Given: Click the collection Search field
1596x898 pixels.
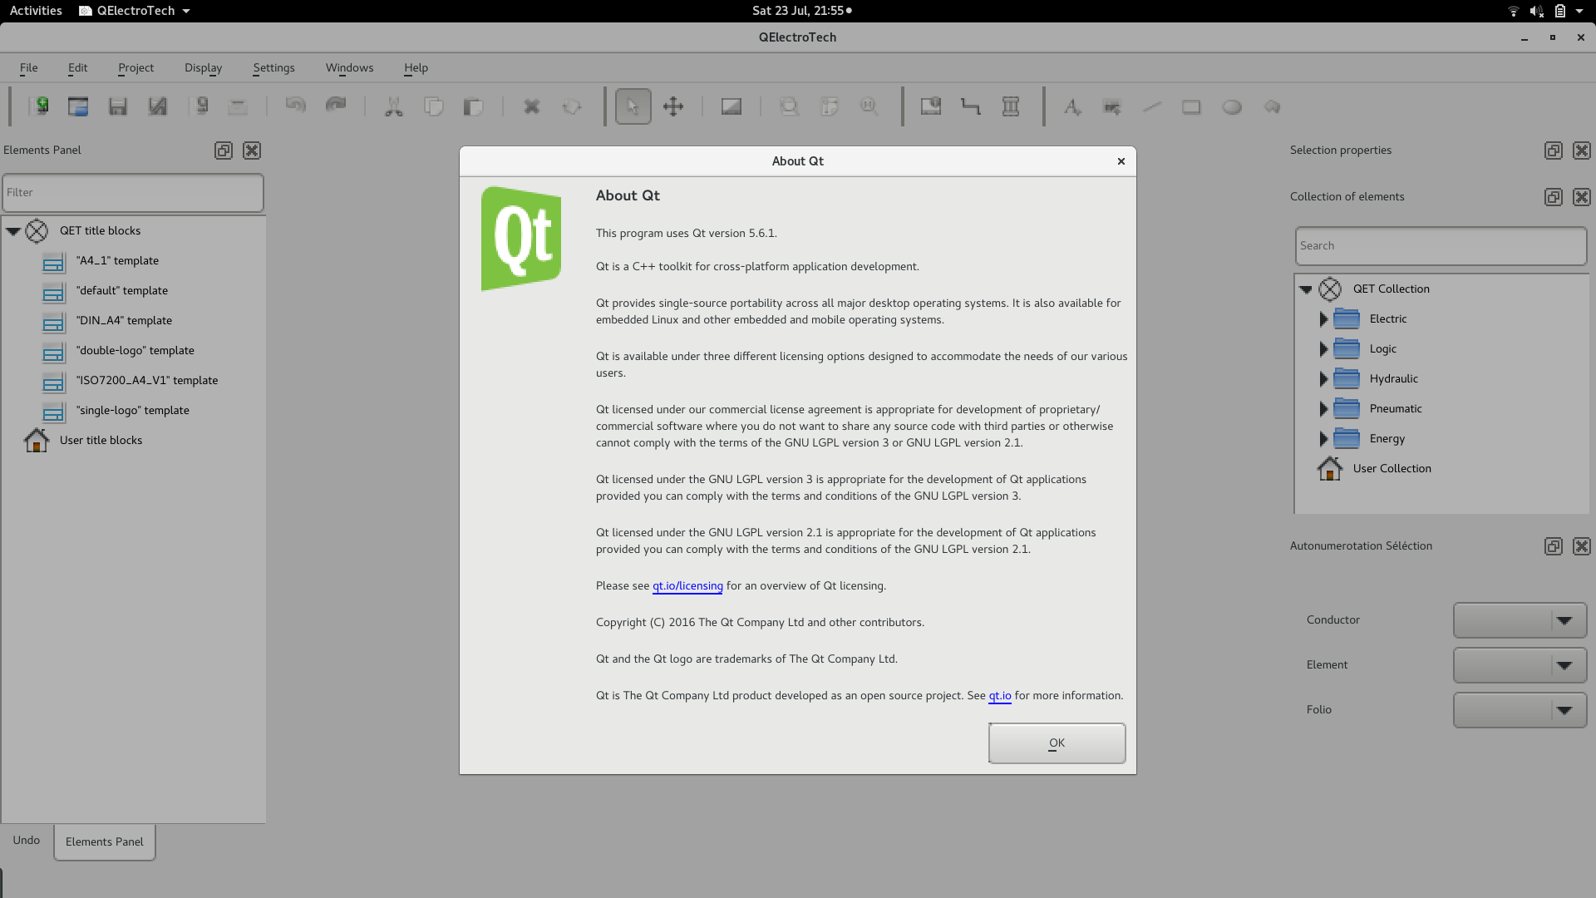Looking at the screenshot, I should [1440, 246].
